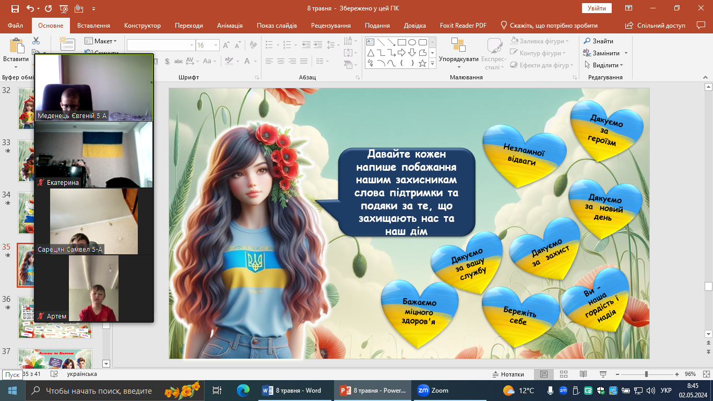Switch to Slide Sorter view
The width and height of the screenshot is (713, 401).
(x=563, y=374)
